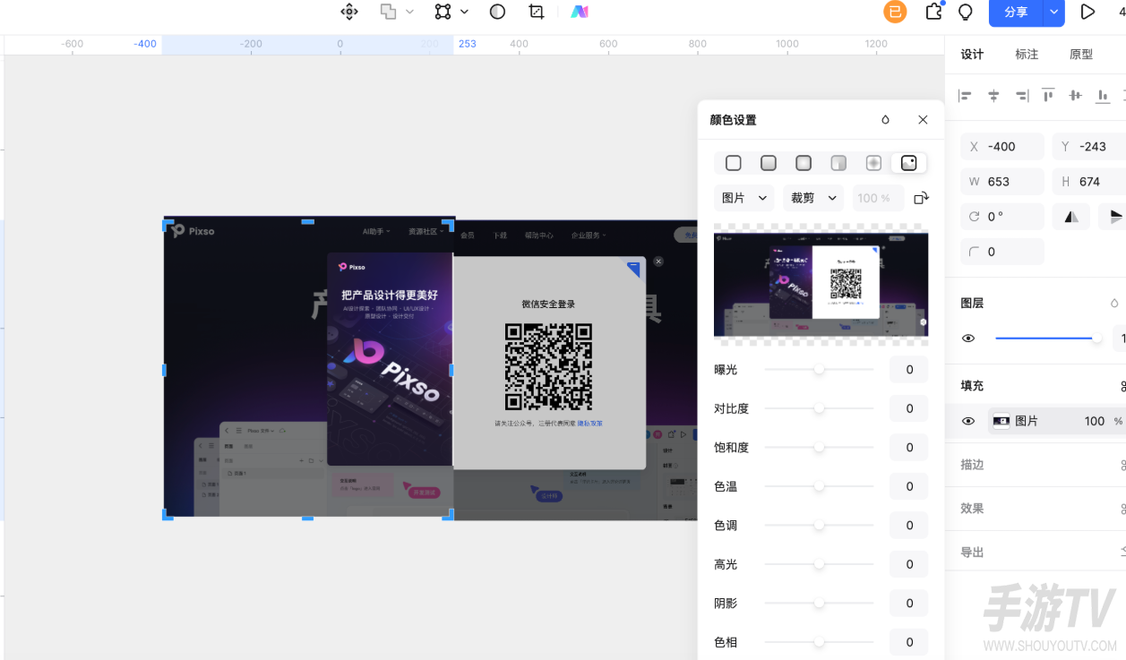Screen dimensions: 1126x660
Task: Click the play preview icon
Action: point(1087,12)
